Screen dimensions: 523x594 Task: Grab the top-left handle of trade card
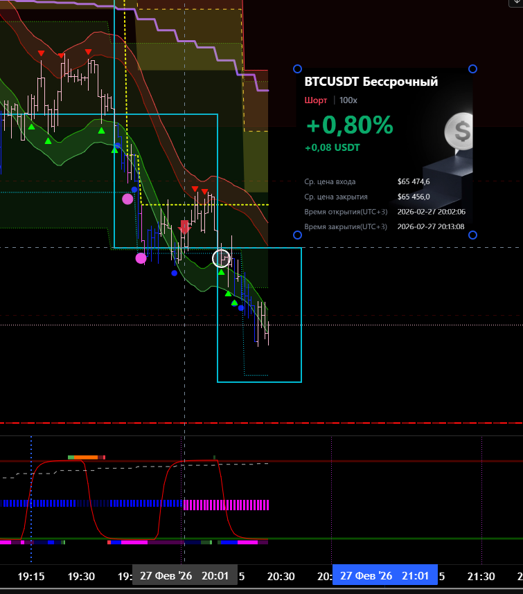pos(298,69)
